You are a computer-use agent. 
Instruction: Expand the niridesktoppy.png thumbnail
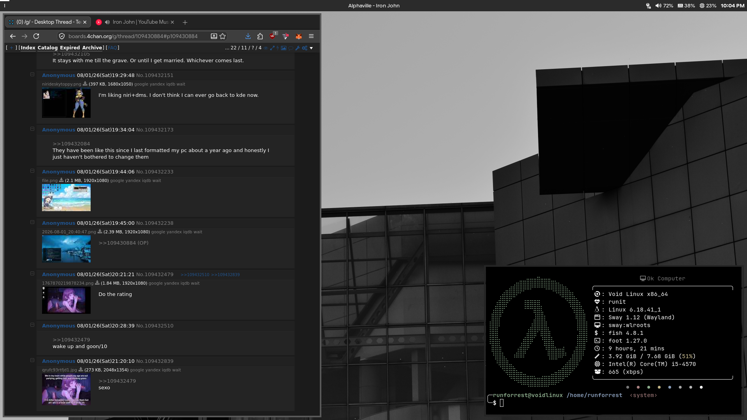tap(66, 103)
